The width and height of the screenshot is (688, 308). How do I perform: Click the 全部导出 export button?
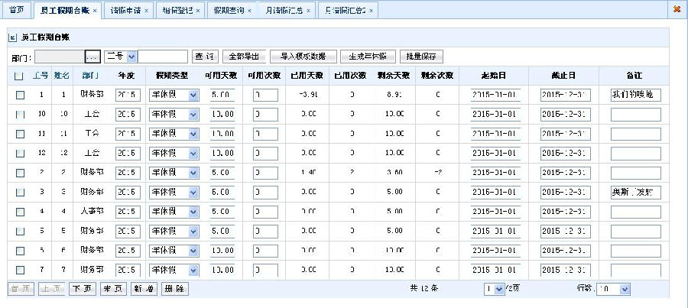click(244, 57)
